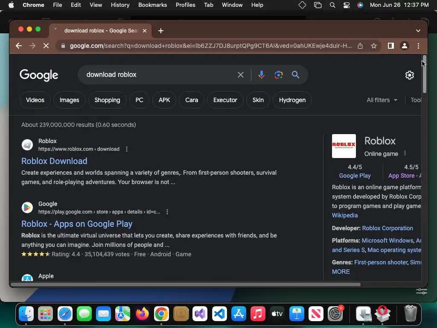437x328 pixels.
Task: Search by image with Google Lens
Action: 278,75
